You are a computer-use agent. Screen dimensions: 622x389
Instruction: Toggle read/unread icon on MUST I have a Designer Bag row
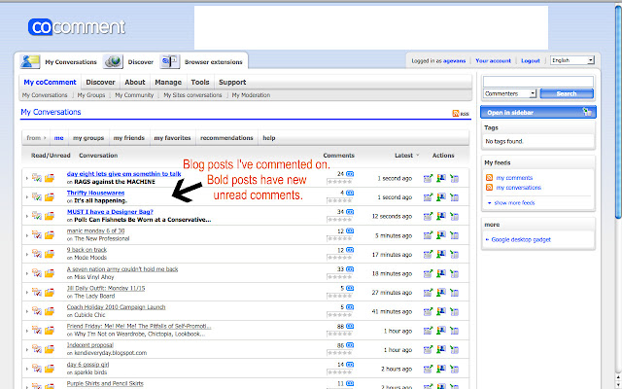click(37, 216)
